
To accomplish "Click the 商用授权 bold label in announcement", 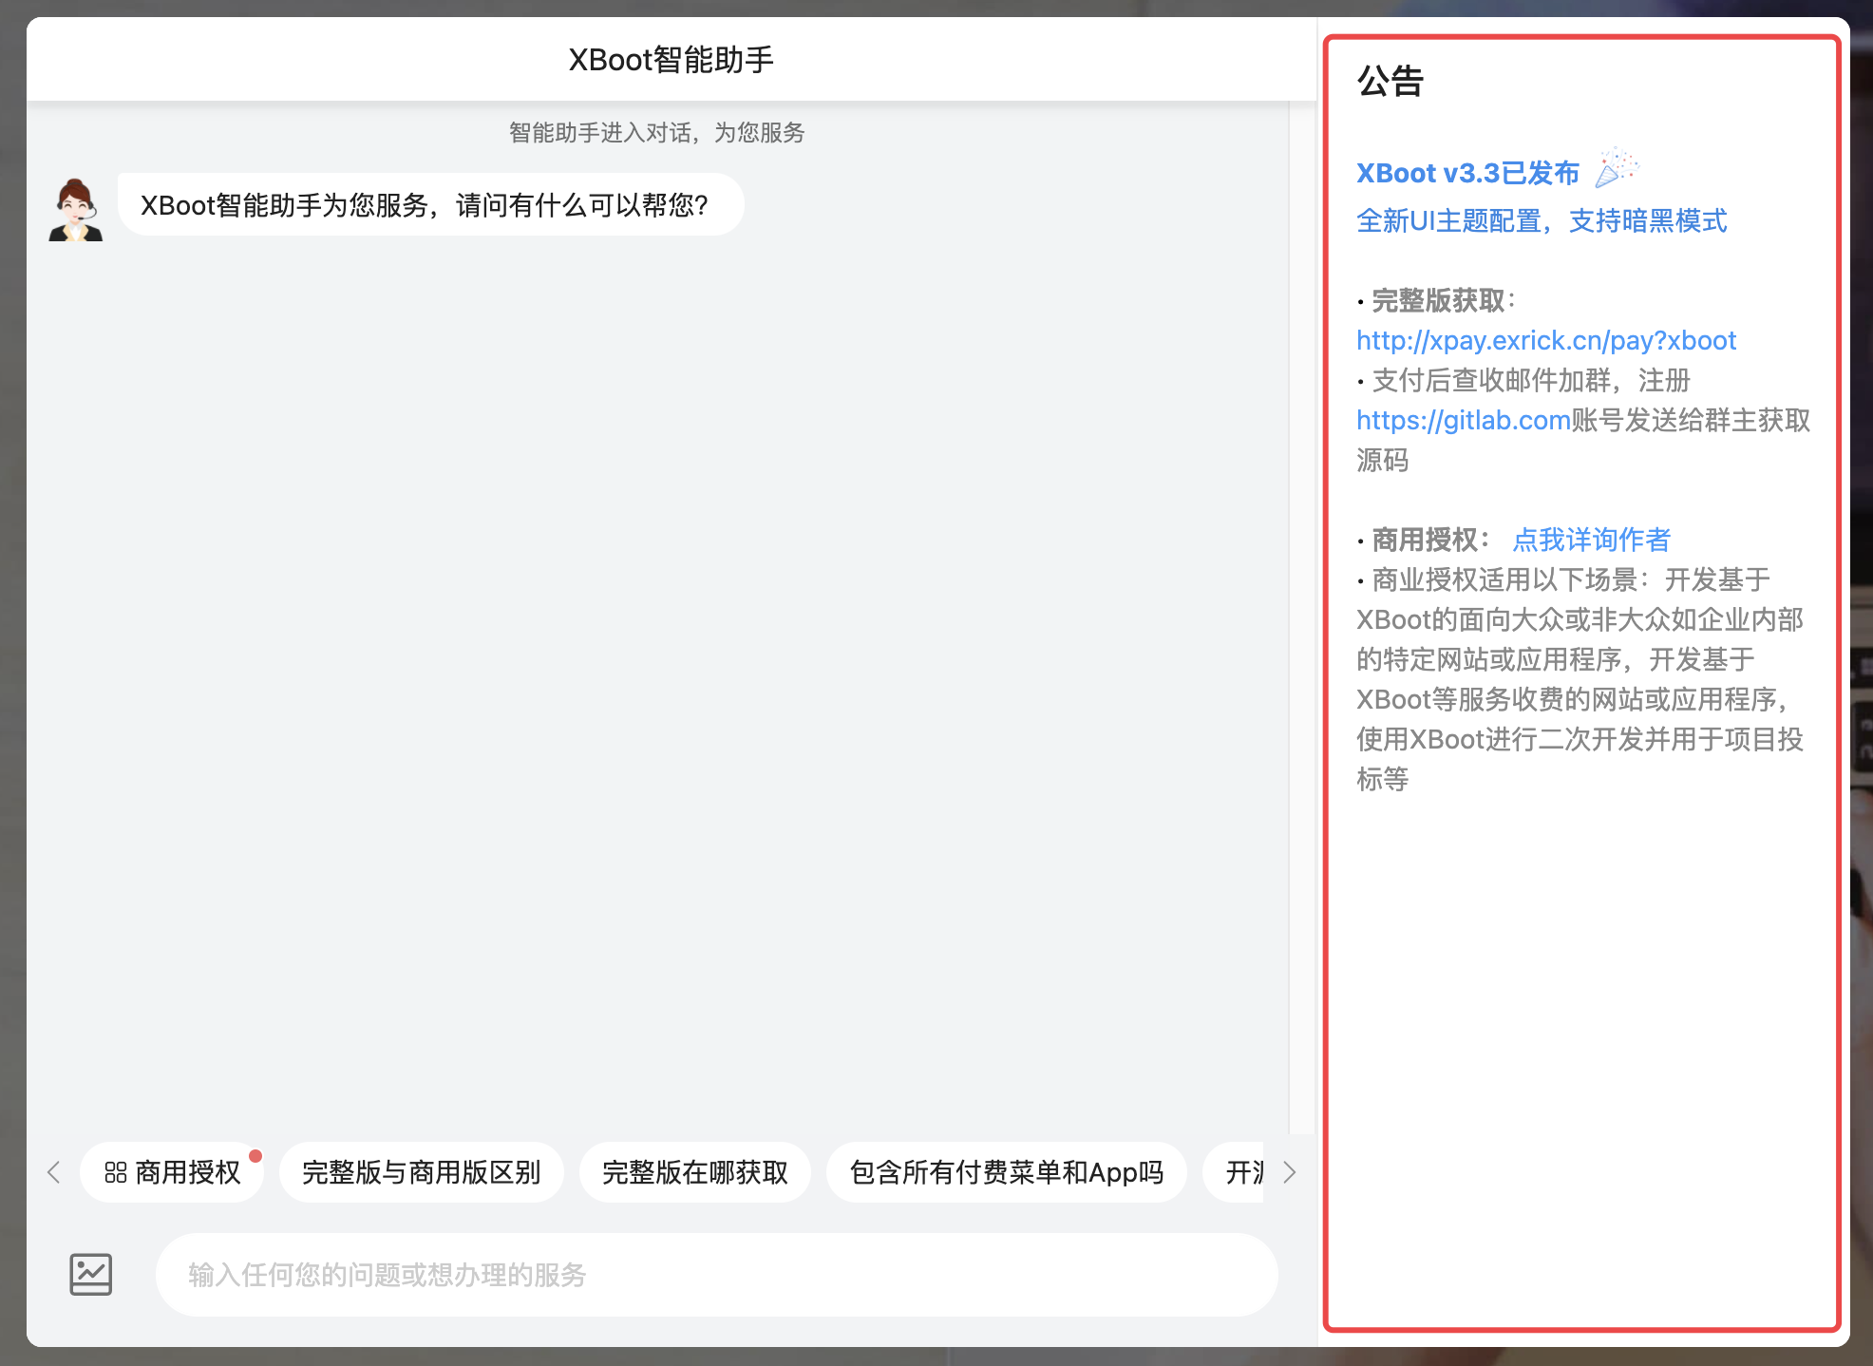I will pos(1425,540).
